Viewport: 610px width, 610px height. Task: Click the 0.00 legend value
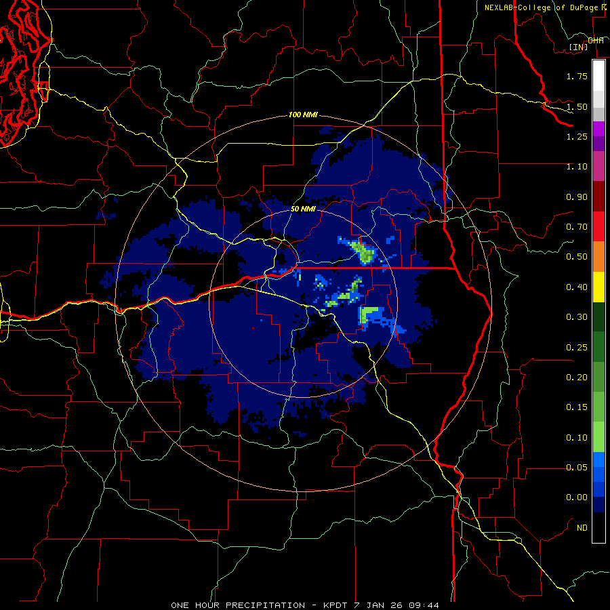coord(577,497)
